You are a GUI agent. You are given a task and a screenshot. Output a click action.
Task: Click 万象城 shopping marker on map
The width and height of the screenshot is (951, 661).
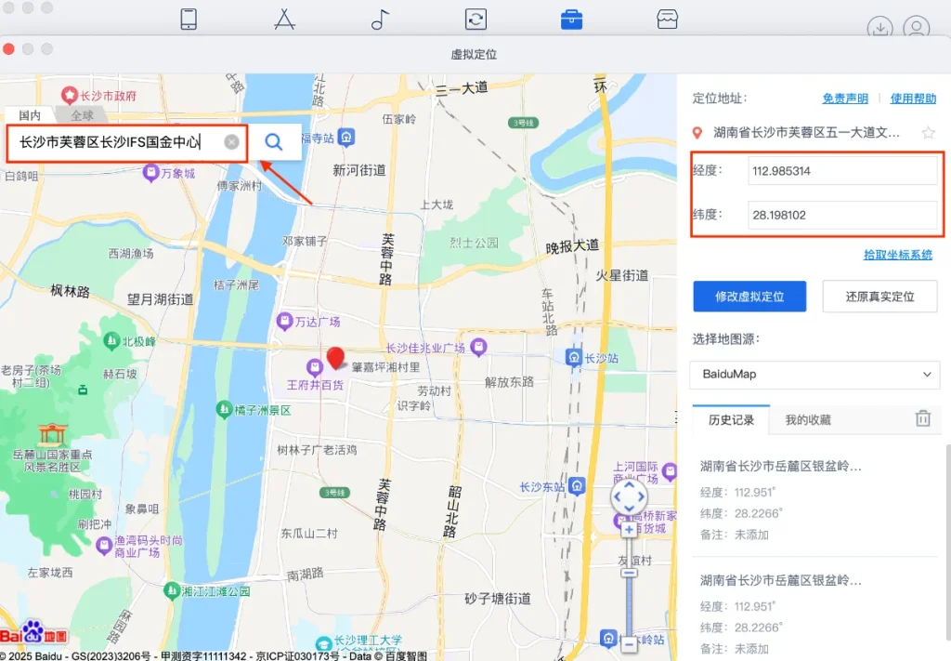tap(150, 173)
